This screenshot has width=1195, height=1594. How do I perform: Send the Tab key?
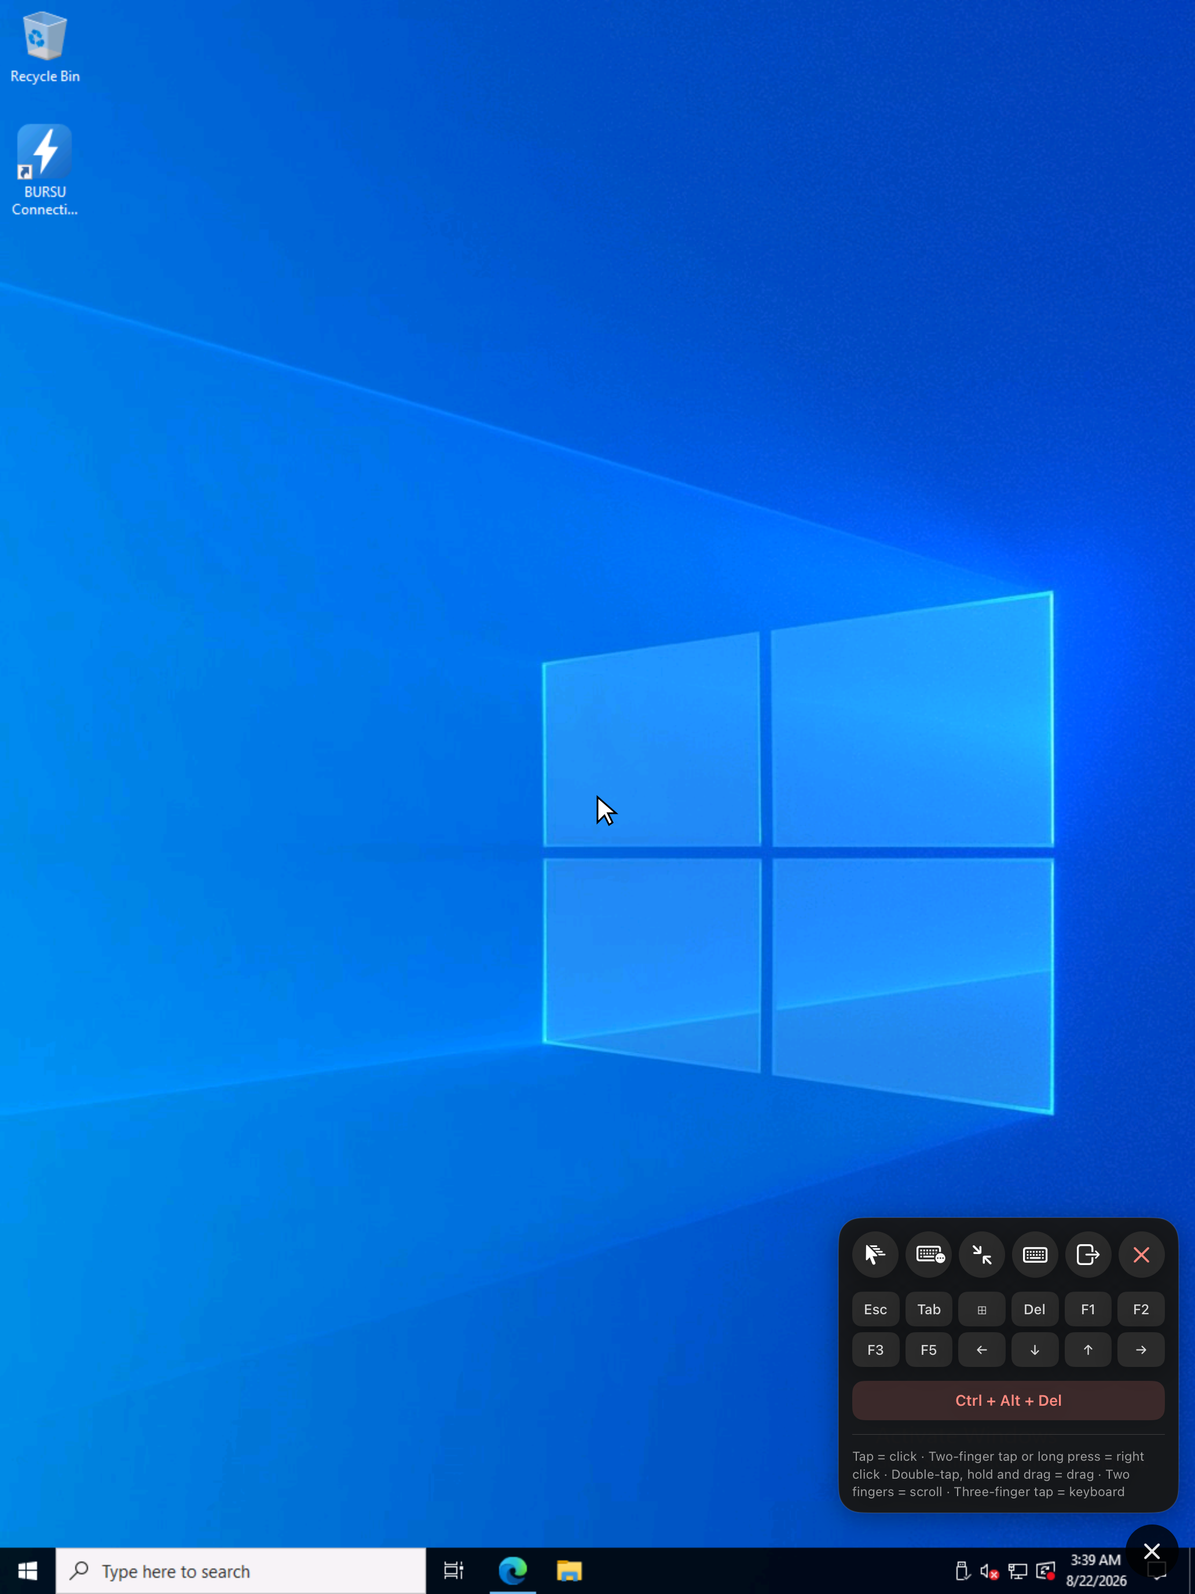coord(929,1310)
